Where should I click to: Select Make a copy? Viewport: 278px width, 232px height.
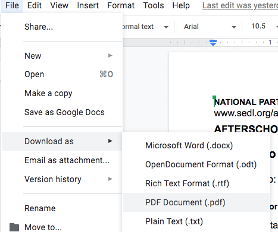[x=62, y=93]
